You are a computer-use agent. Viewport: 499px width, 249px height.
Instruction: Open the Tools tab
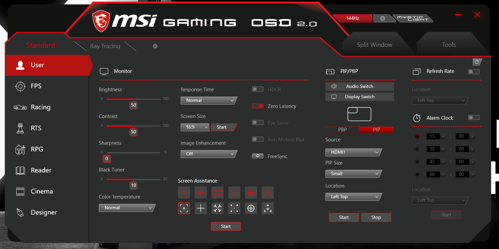449,45
